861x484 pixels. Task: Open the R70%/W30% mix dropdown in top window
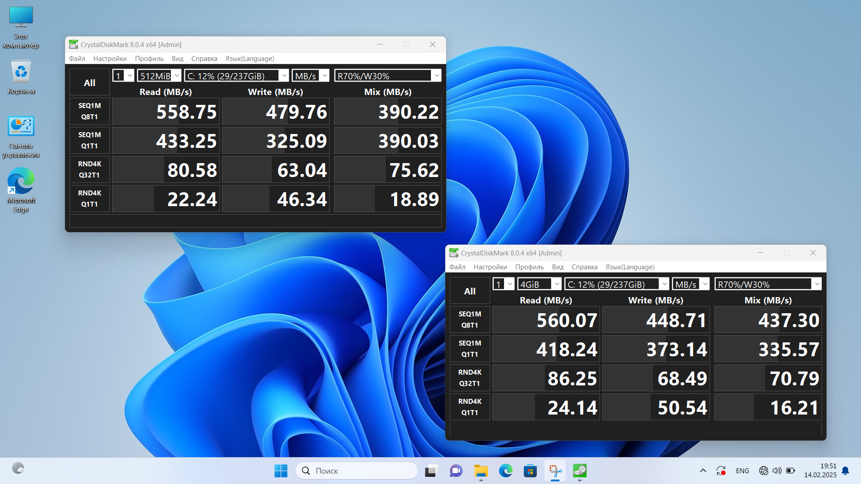387,76
